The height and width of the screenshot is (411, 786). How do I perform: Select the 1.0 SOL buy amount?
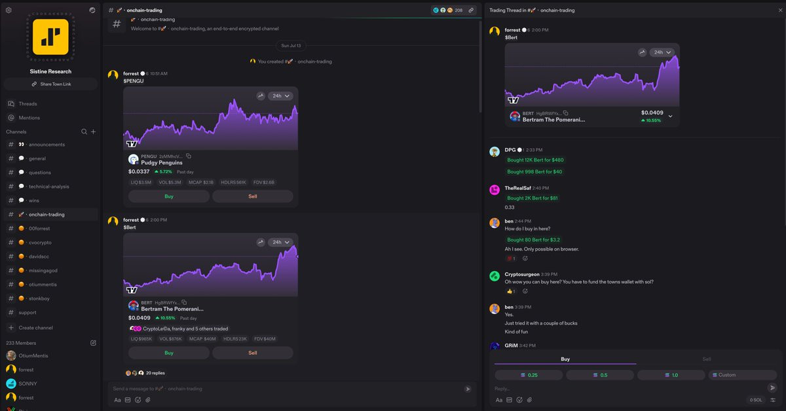[671, 375]
